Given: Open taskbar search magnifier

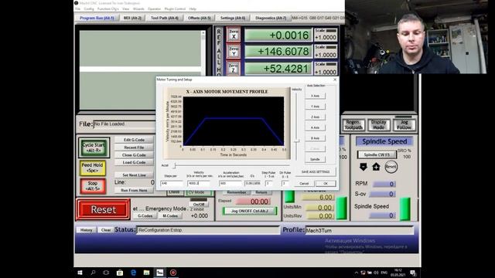Looking at the screenshot, I should pyautogui.click(x=93, y=273).
